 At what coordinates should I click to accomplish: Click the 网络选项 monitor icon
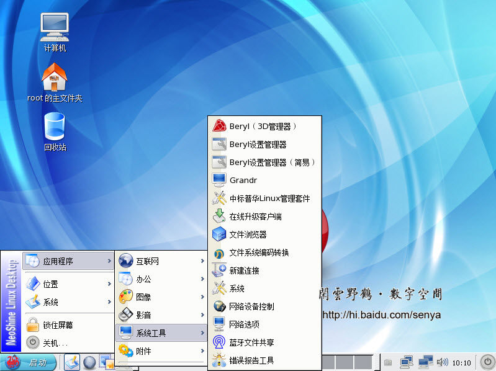point(219,324)
